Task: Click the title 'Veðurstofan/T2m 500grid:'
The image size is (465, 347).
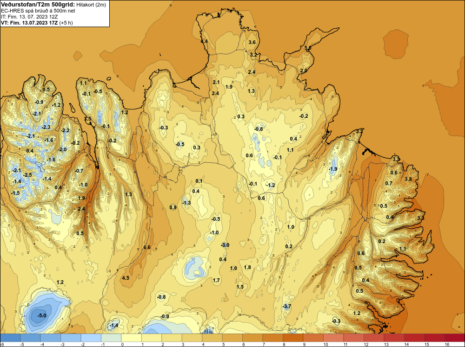Action: pyautogui.click(x=37, y=5)
